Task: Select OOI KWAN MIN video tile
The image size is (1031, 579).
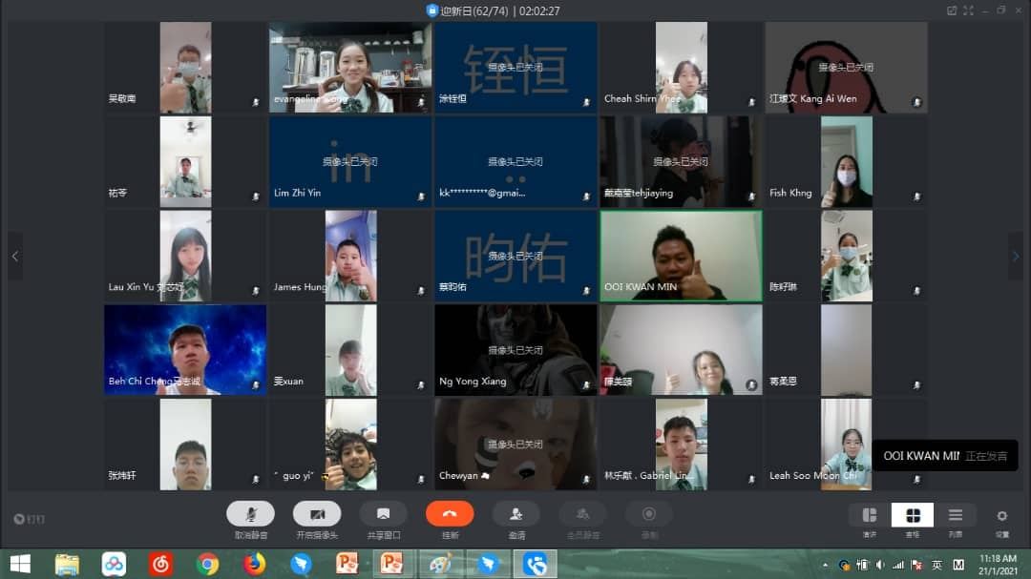Action: click(681, 256)
